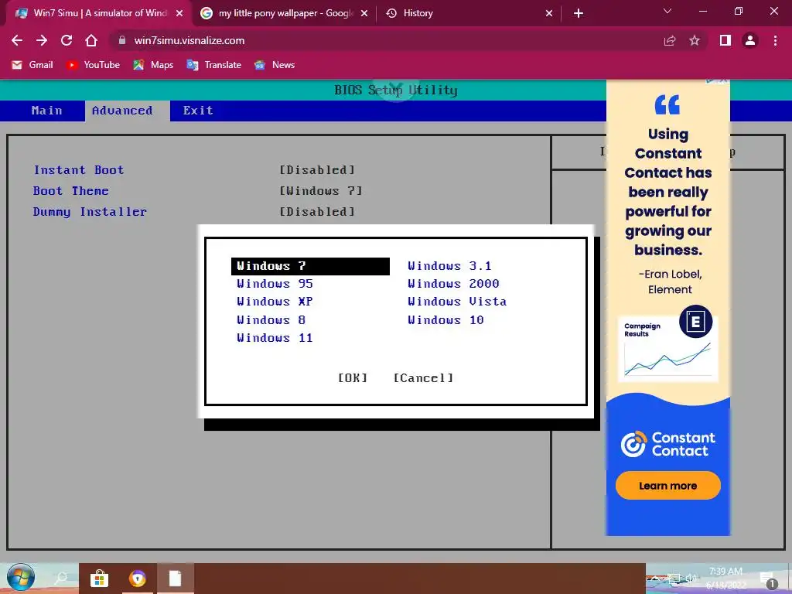Open Maps bookmark

pos(153,65)
